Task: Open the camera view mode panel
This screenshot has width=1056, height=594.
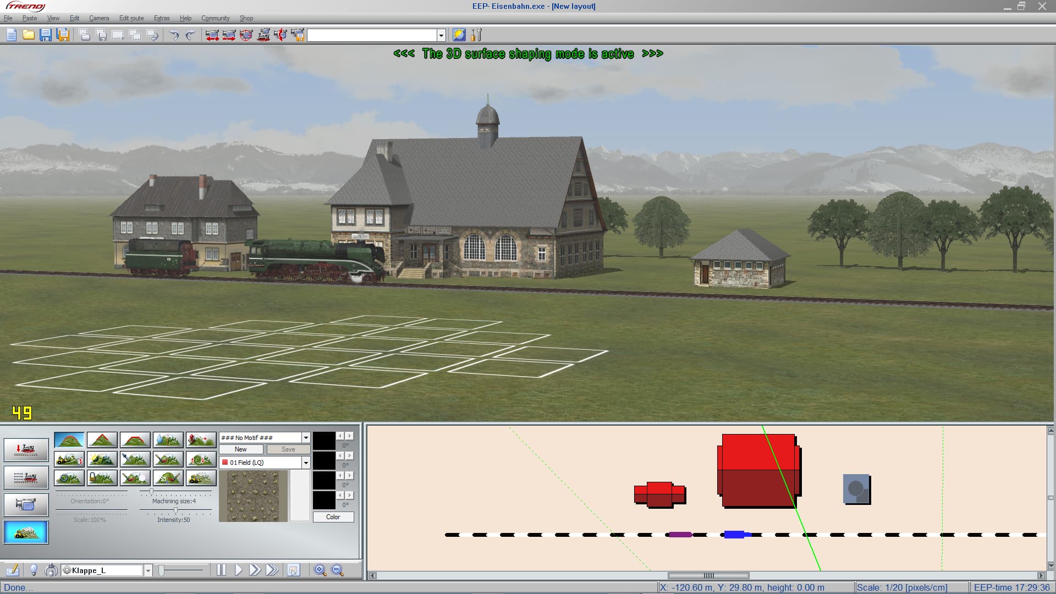Action: [26, 504]
